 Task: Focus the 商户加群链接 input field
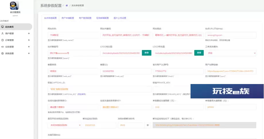click(231, 71)
